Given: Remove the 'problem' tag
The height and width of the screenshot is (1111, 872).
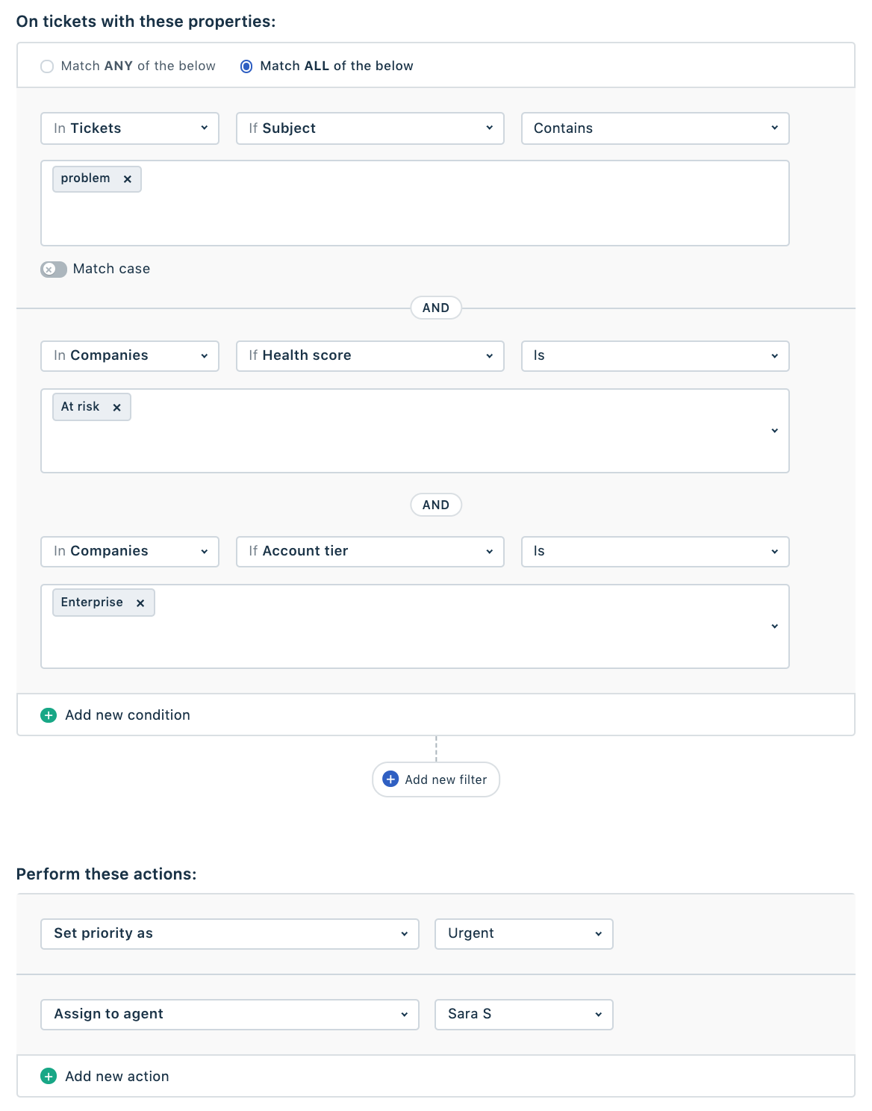Looking at the screenshot, I should (x=128, y=179).
